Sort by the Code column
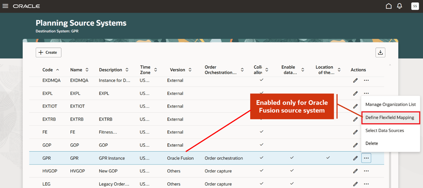The image size is (423, 188). [x=57, y=70]
